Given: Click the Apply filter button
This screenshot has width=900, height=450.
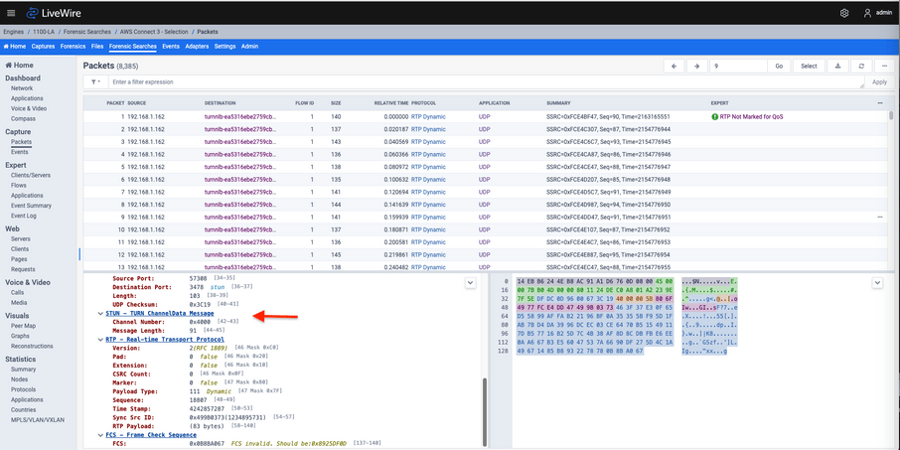Looking at the screenshot, I should pos(879,82).
